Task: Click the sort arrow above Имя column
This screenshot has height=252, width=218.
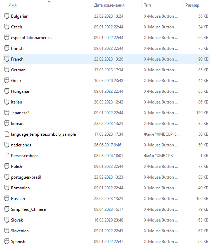Action: pyautogui.click(x=49, y=2)
